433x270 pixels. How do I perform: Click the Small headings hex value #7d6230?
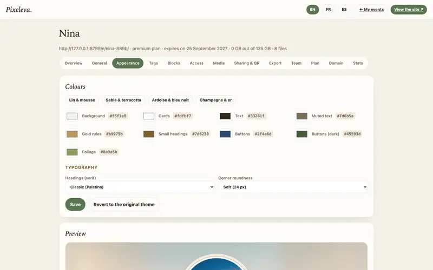pyautogui.click(x=200, y=134)
